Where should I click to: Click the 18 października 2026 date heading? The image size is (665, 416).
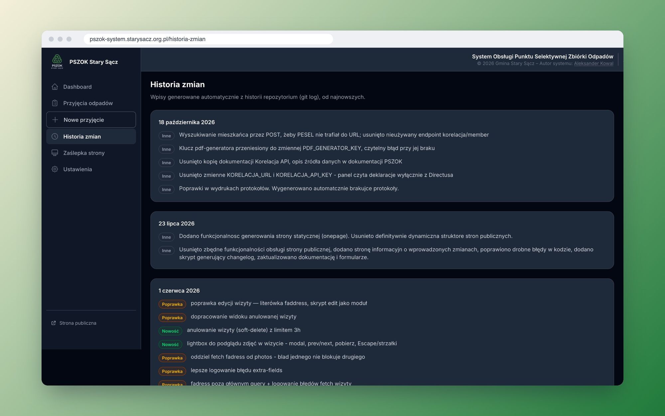pos(187,122)
